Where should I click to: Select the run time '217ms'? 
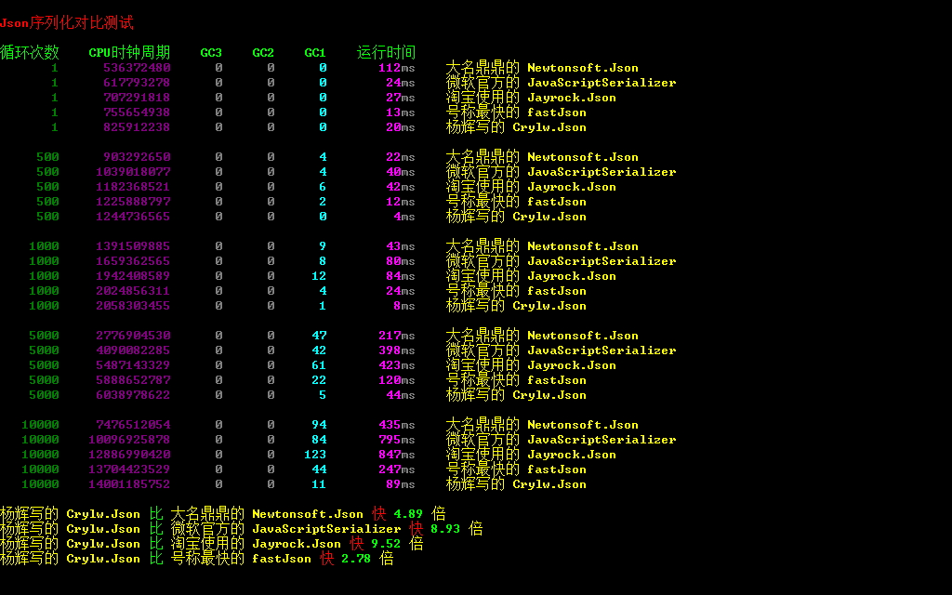tap(396, 336)
